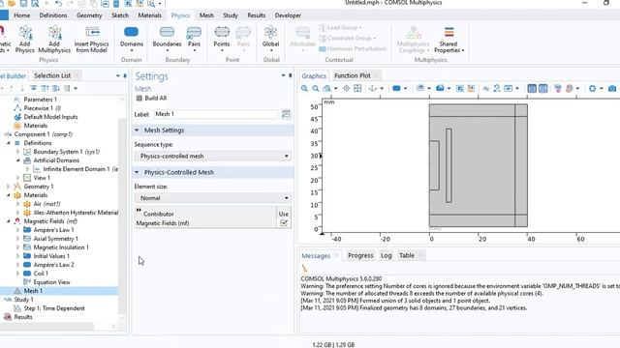This screenshot has height=348, width=620.
Task: Select the Jiles-Atherton Hysteretic Material node
Action: coord(76,213)
